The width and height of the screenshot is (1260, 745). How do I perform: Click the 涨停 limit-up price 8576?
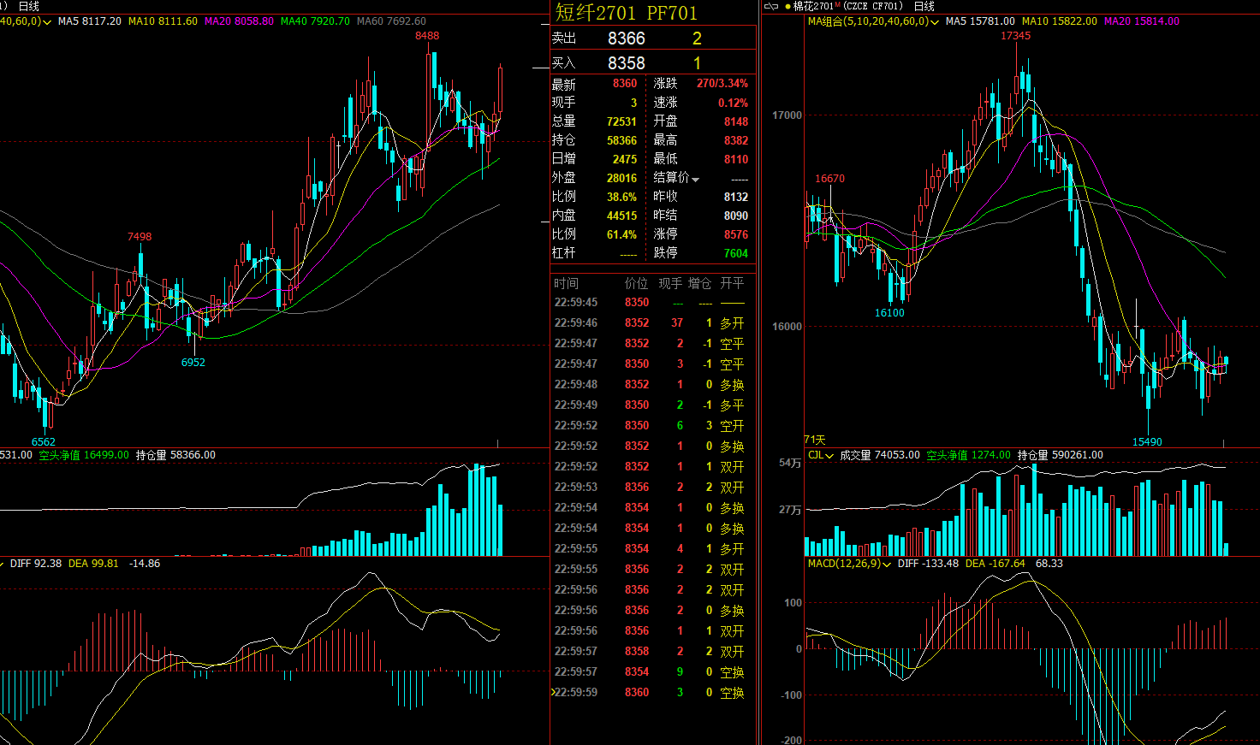pyautogui.click(x=736, y=234)
